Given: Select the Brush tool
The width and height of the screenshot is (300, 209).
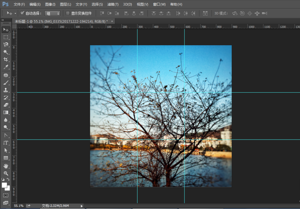Looking at the screenshot, I should pos(6,82).
